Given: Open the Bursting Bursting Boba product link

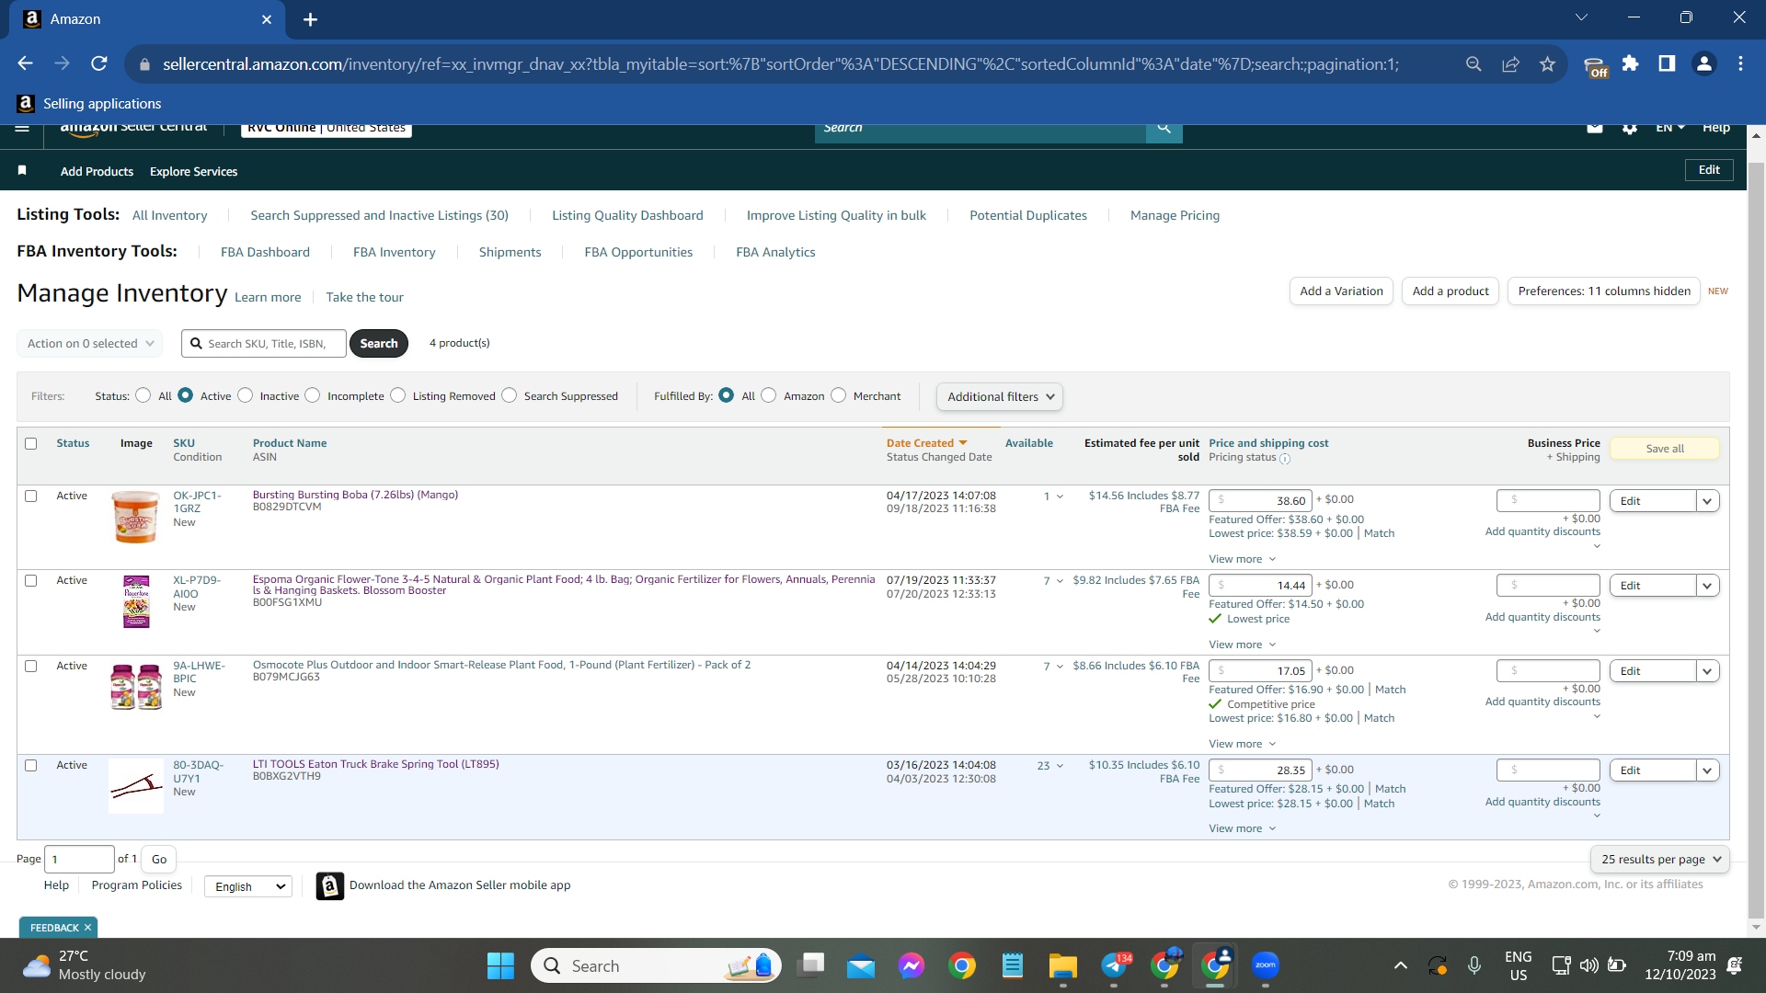Looking at the screenshot, I should pos(355,495).
